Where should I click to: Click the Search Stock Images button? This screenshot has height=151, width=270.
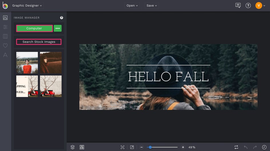(x=39, y=42)
